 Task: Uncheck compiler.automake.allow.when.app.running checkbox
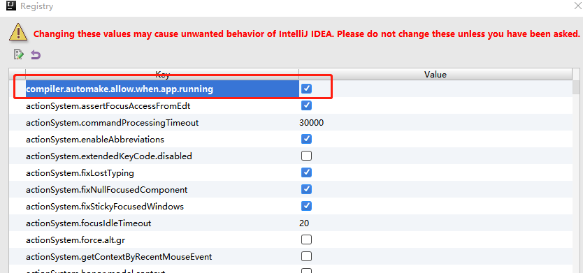click(x=306, y=89)
